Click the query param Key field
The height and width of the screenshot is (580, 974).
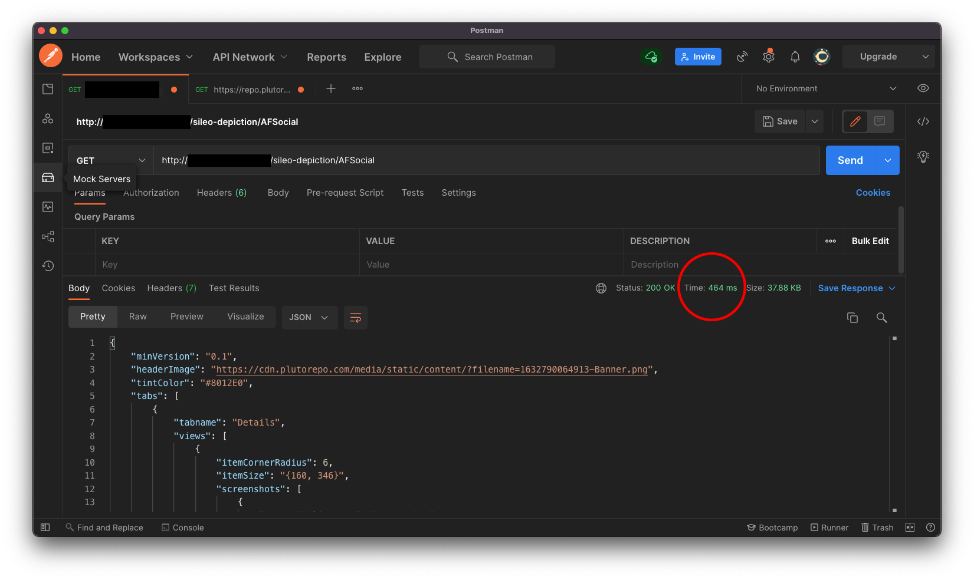coord(227,265)
